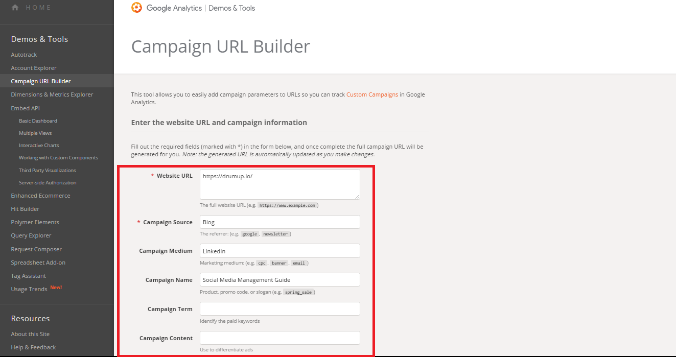Screen dimensions: 676x357
Task: Click the Website URL label
Action: click(175, 176)
